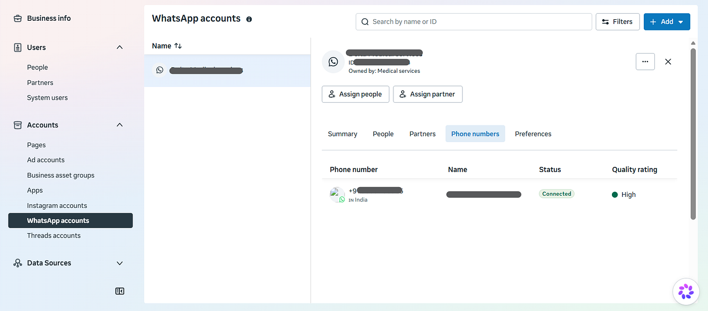Screen dimensions: 708x311
Task: Go to Pages in sidebar
Action: (x=36, y=145)
